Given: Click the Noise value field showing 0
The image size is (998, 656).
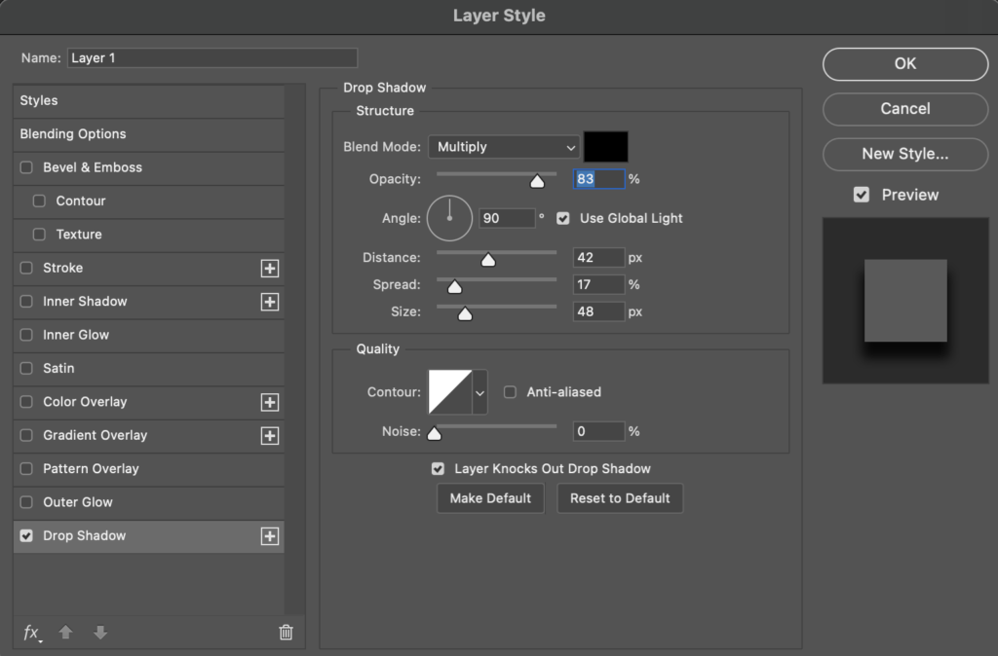Looking at the screenshot, I should tap(599, 431).
